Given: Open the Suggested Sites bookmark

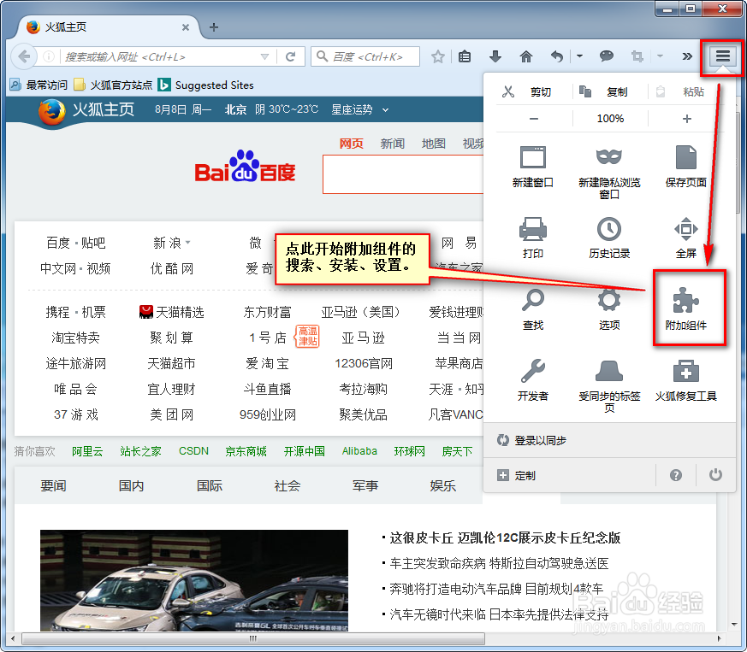Looking at the screenshot, I should (x=210, y=85).
